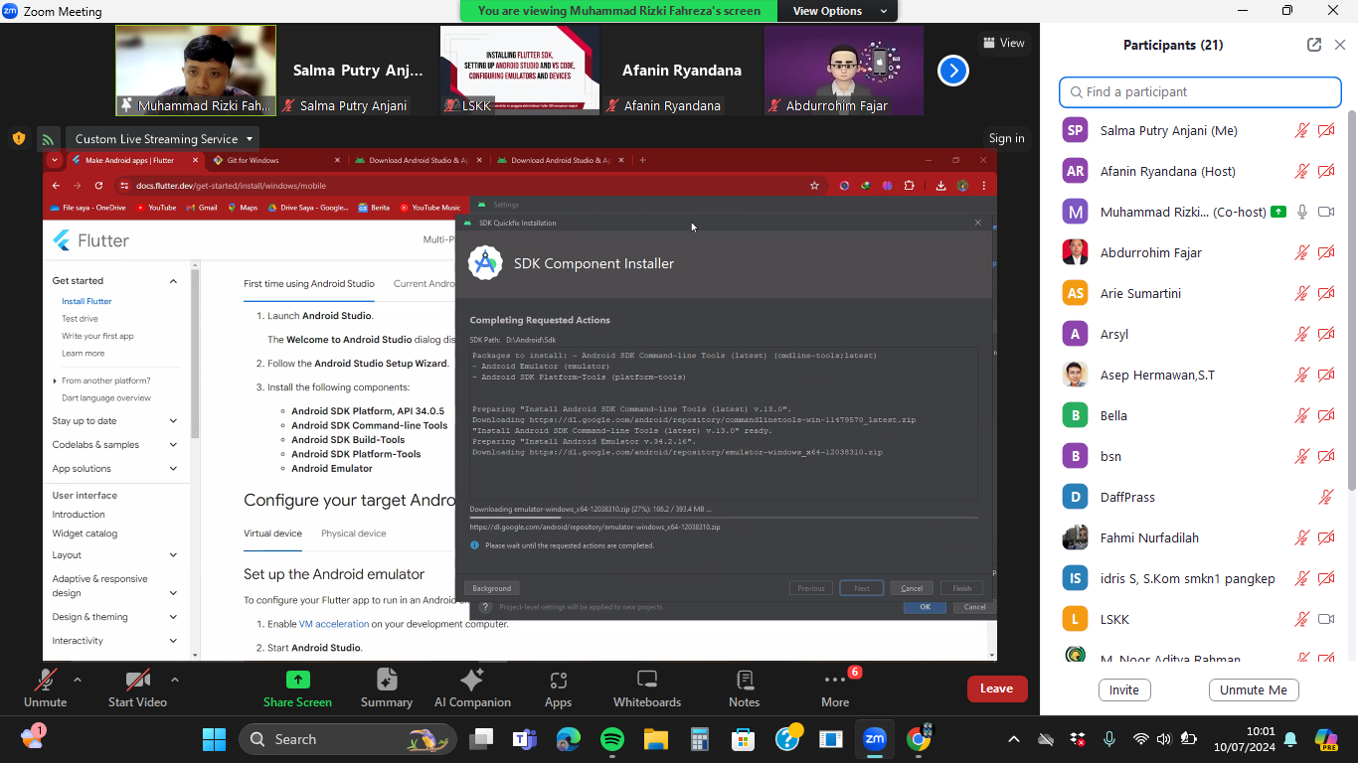Open Calculator from taskbar
The height and width of the screenshot is (763, 1358).
pyautogui.click(x=699, y=739)
